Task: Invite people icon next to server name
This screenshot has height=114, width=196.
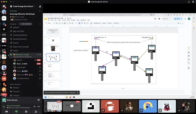Action: 40,6
